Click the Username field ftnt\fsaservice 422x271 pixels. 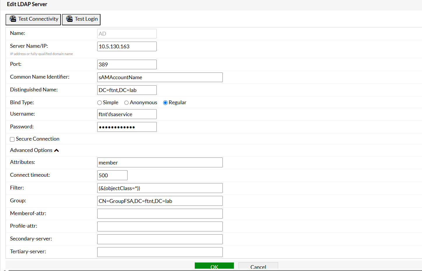[x=127, y=114]
